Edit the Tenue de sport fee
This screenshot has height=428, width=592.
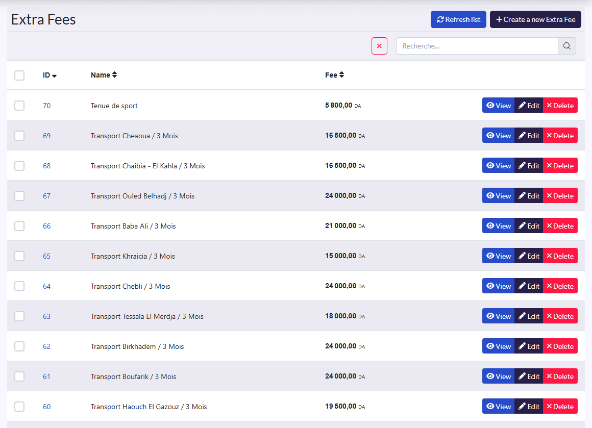(529, 105)
